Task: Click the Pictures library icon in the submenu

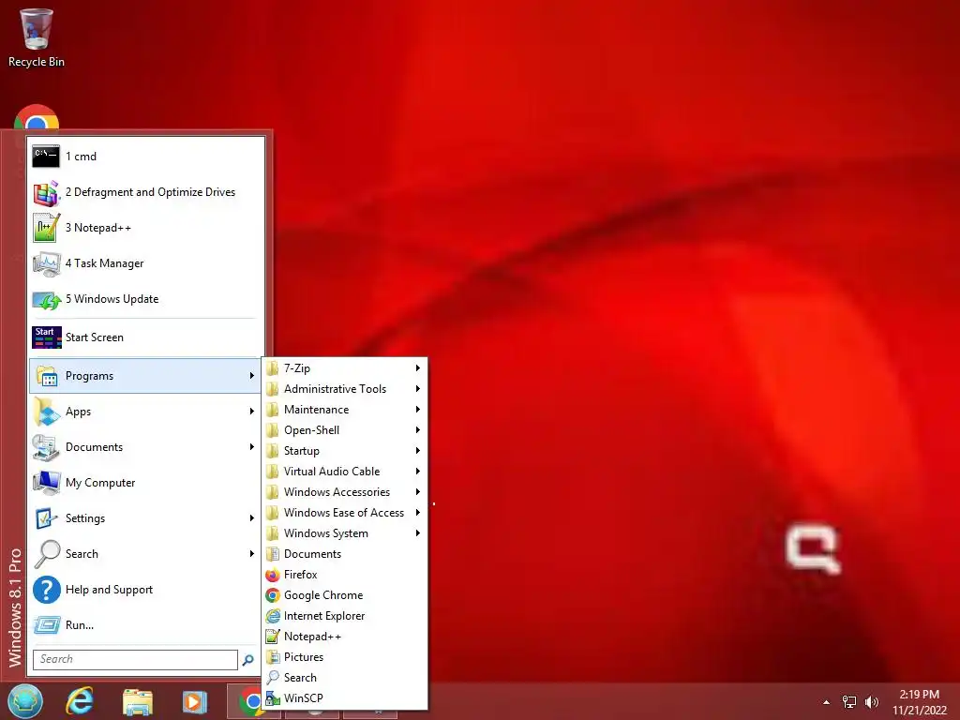Action: (273, 657)
